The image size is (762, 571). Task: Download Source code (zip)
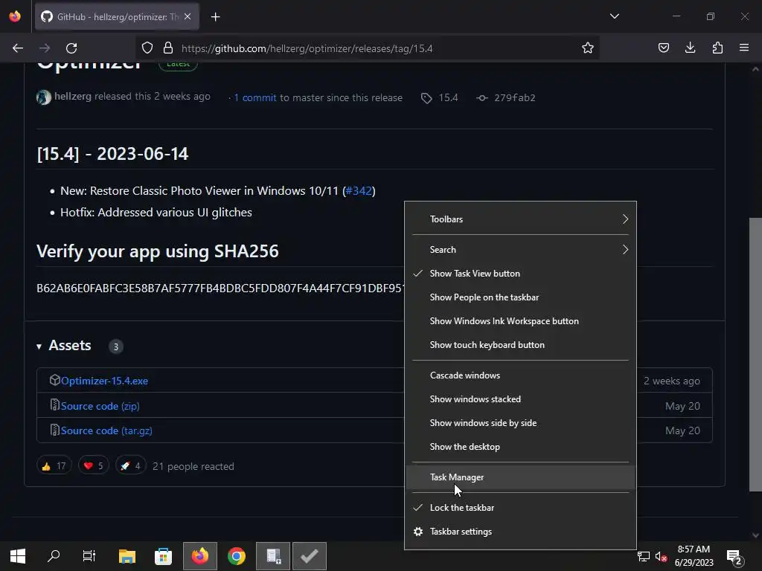(x=100, y=406)
